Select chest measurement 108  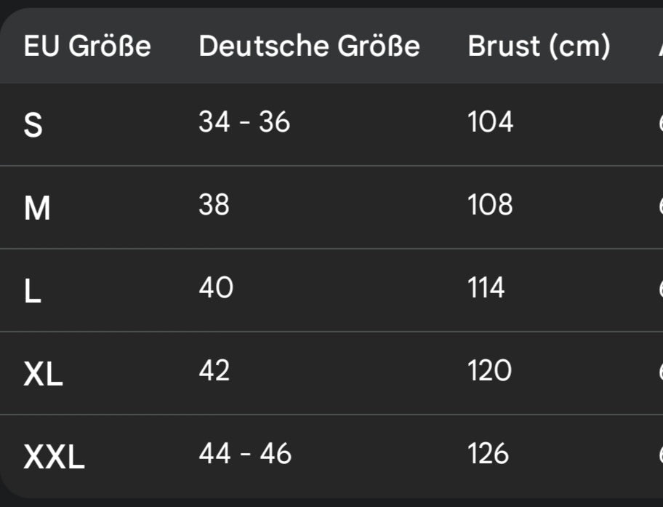(x=491, y=205)
